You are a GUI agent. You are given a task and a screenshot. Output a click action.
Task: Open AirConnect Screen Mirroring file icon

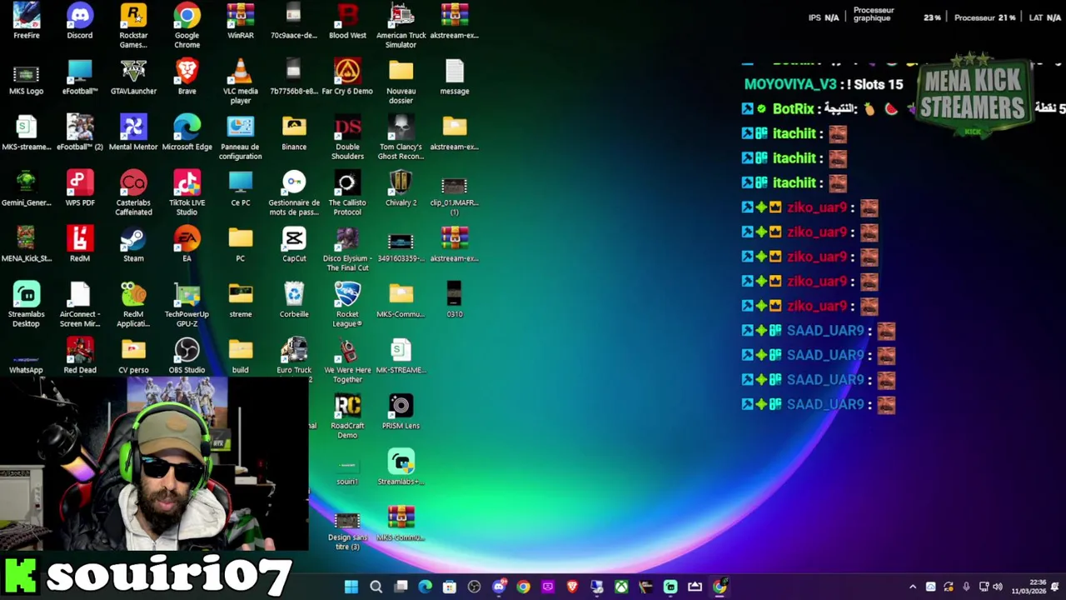pyautogui.click(x=80, y=304)
